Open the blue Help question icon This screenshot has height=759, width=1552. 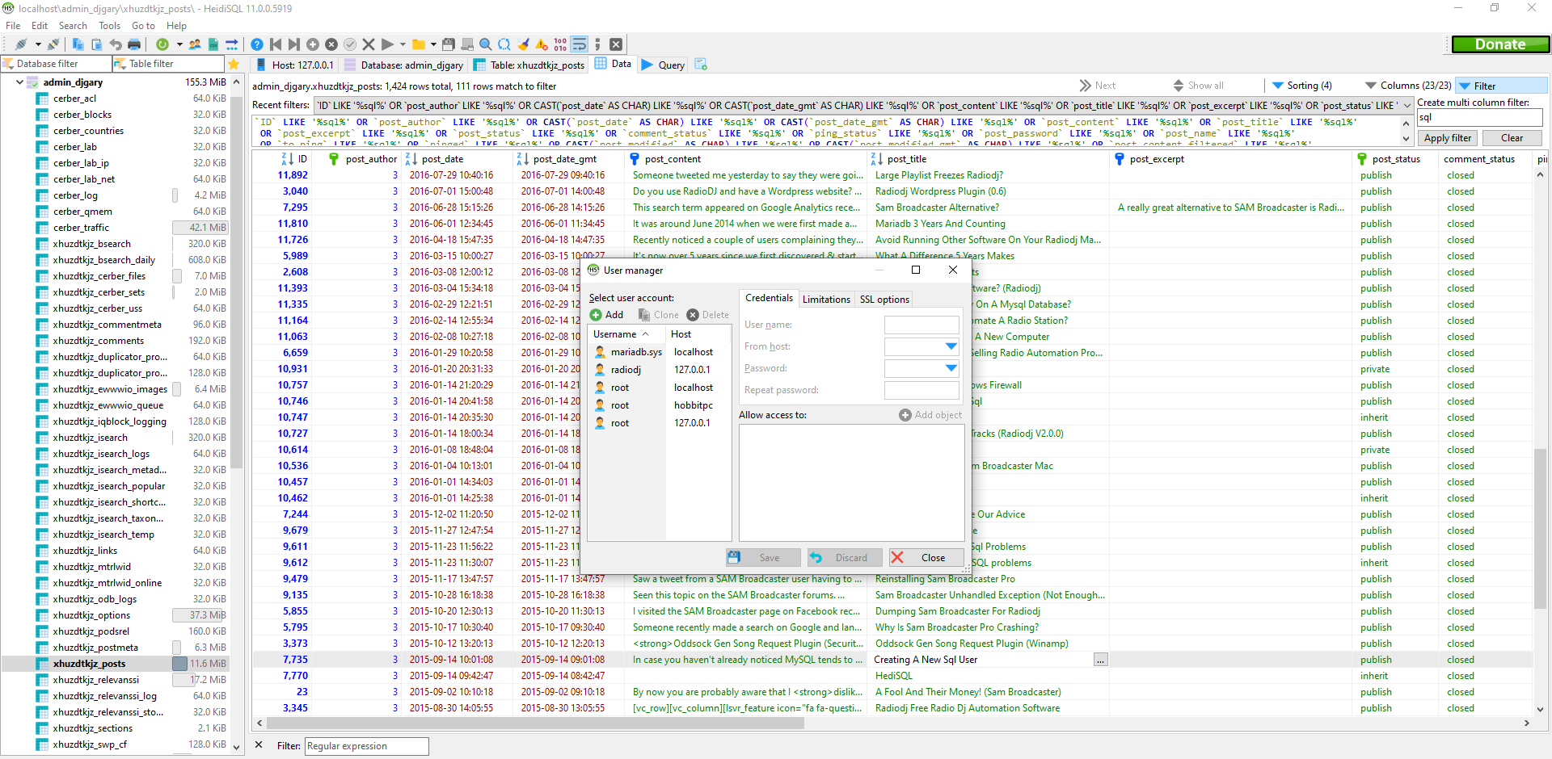257,44
